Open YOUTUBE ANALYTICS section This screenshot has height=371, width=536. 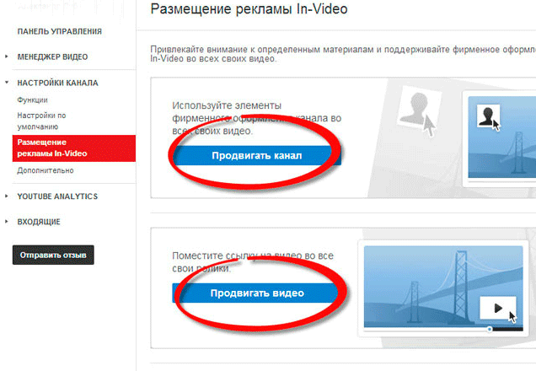(x=57, y=196)
